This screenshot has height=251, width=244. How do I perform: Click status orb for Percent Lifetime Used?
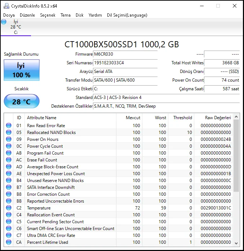[9, 242]
